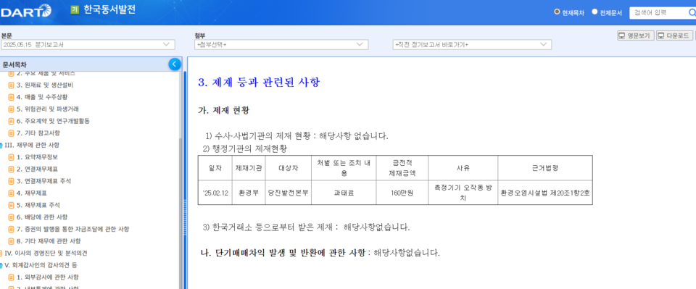Viewport: 696px width, 289px height.
Task: Click the cell 측정기기 오작동 방치
Action: tap(463, 193)
